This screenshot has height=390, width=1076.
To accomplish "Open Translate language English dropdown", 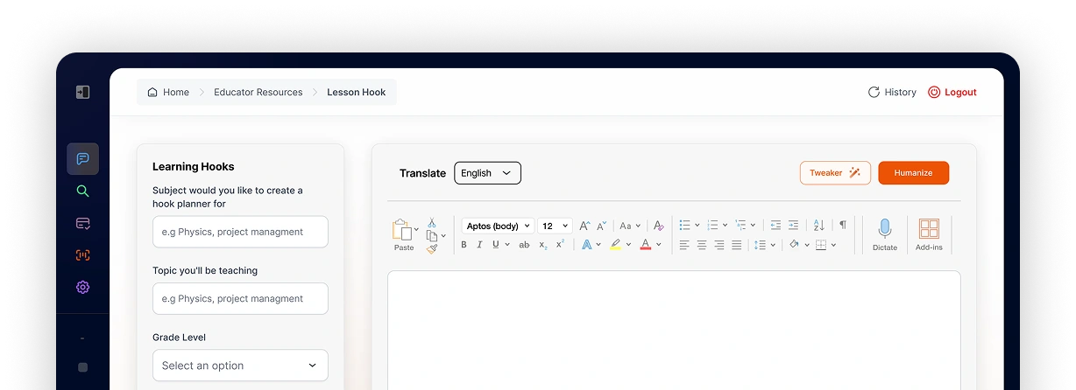I will pyautogui.click(x=487, y=173).
